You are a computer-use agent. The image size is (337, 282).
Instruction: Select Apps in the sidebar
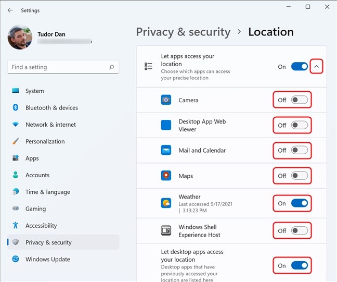(63, 158)
